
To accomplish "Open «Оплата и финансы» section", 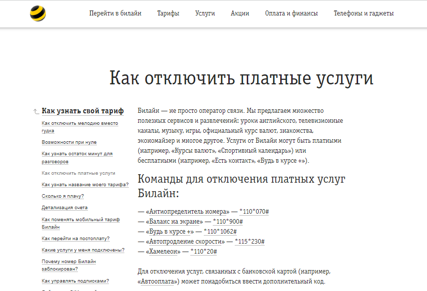I will (x=291, y=13).
